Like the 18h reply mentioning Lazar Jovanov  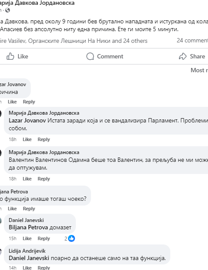27,139
